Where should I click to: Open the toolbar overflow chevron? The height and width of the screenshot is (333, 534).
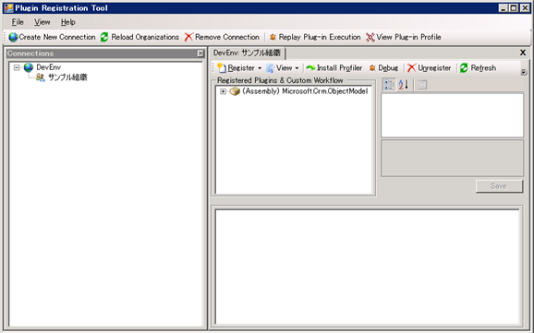click(524, 72)
